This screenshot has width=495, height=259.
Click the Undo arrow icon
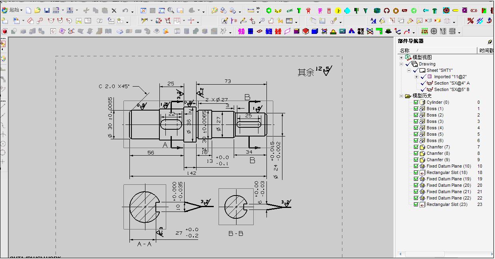point(125,10)
